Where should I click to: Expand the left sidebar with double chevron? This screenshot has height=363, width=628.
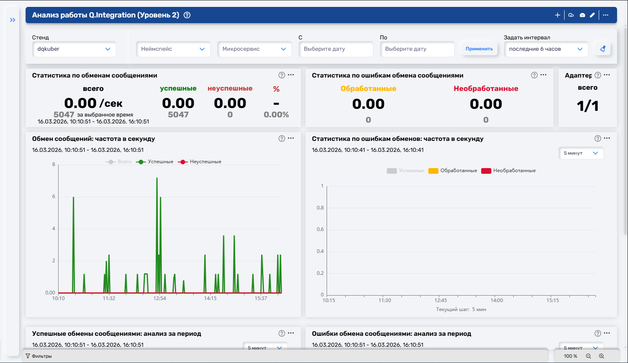pos(13,20)
